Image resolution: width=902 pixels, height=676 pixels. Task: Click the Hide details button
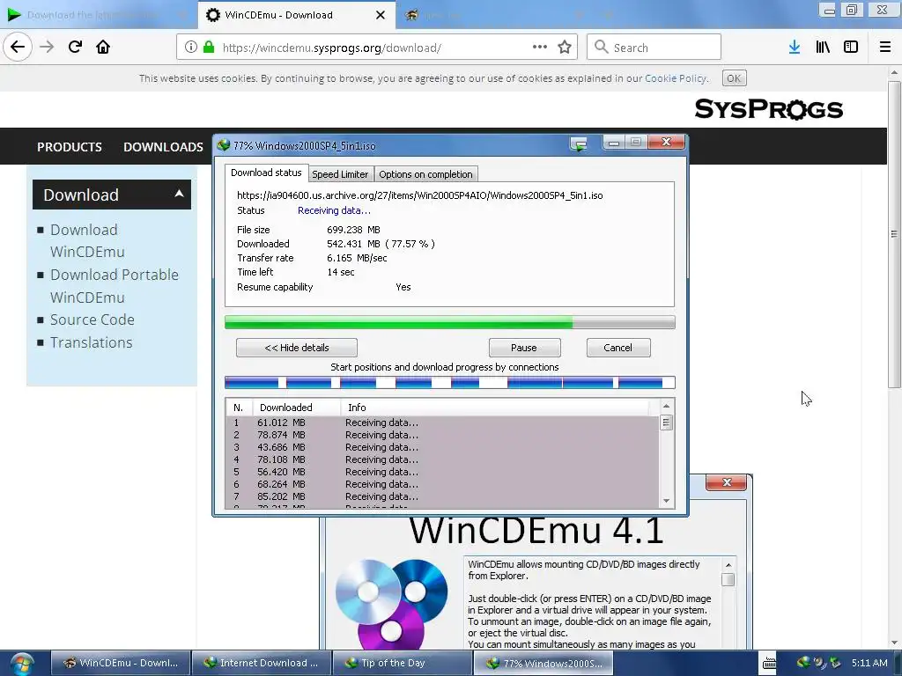tap(297, 348)
